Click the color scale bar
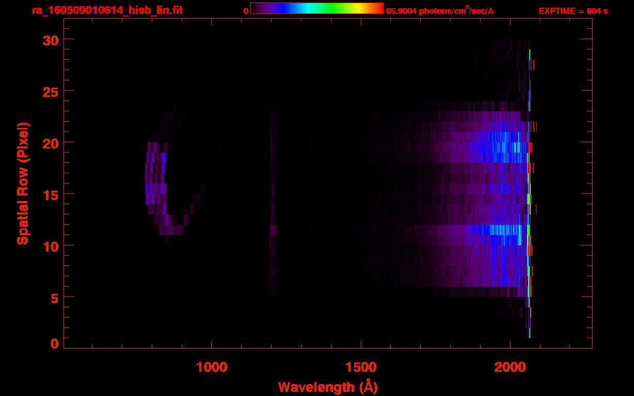 pos(317,9)
